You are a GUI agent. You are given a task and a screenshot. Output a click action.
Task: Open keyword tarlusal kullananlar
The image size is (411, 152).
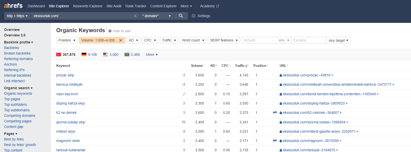pyautogui.click(x=71, y=150)
